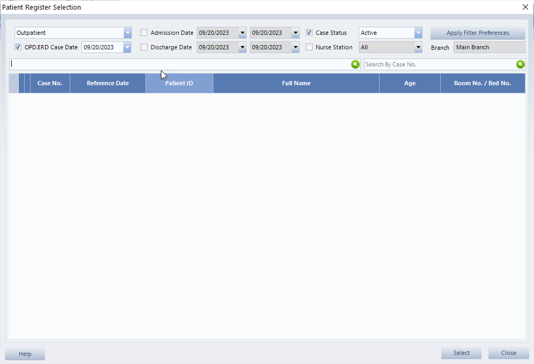Screen dimensions: 534x364
Task: Enable the Admission Date checkbox
Action: click(x=144, y=33)
